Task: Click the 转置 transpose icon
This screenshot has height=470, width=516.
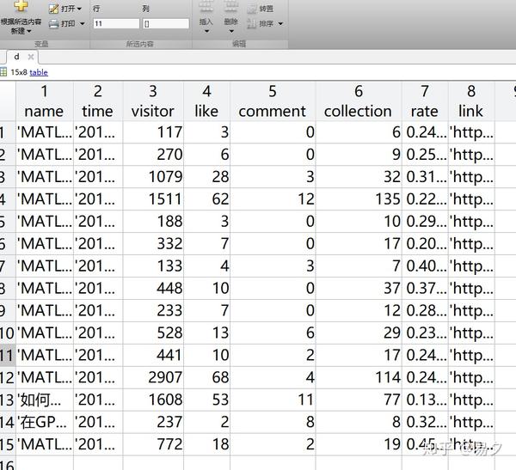Action: 251,9
